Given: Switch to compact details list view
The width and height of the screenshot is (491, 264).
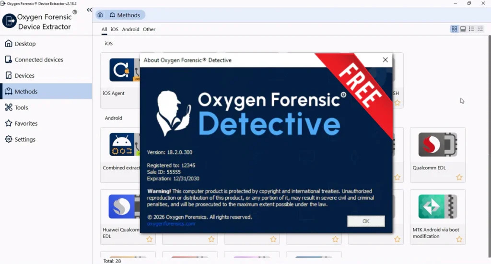Looking at the screenshot, I should coord(480,29).
